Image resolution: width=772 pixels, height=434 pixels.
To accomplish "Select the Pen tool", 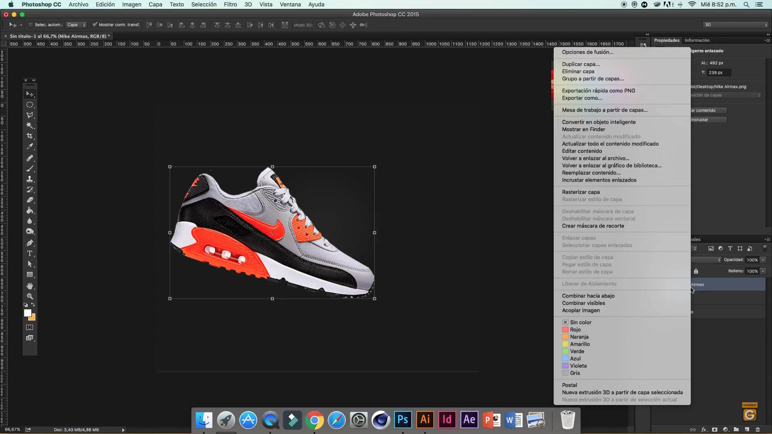I will pos(30,243).
